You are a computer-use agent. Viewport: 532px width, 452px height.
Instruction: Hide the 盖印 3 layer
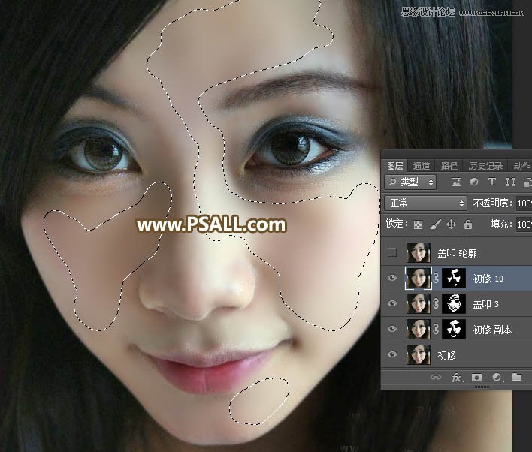point(392,303)
